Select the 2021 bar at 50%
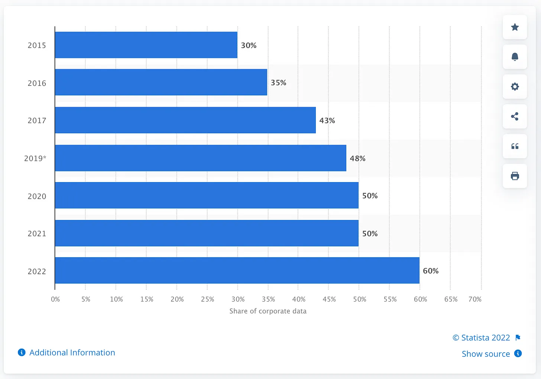Screen dimensions: 541x379 point(207,233)
